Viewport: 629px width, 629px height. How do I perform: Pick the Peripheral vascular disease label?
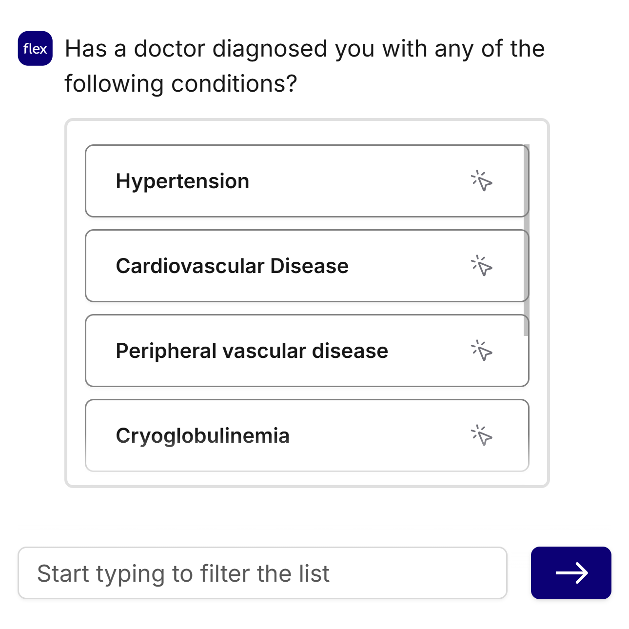click(x=252, y=351)
